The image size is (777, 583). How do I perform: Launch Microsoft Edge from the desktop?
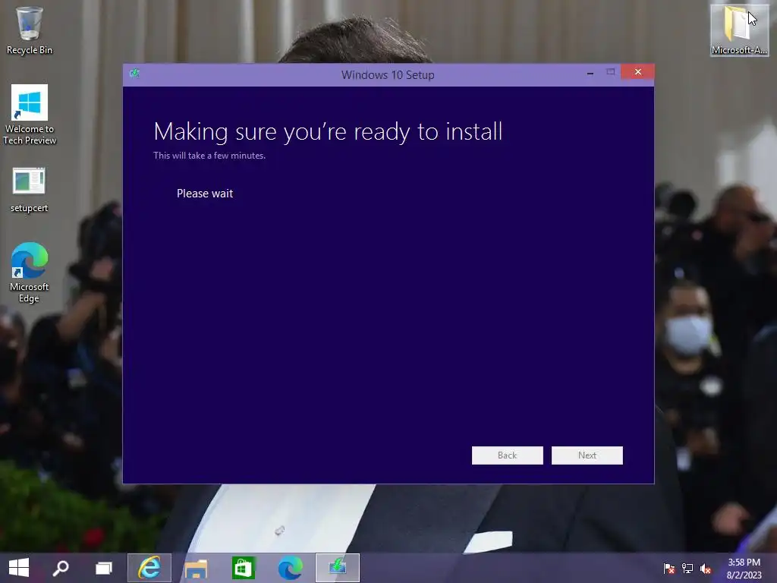[30, 273]
